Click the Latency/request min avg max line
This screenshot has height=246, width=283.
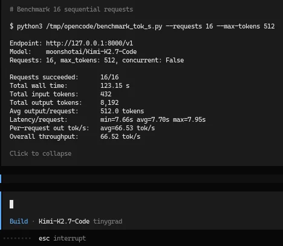pos(108,119)
